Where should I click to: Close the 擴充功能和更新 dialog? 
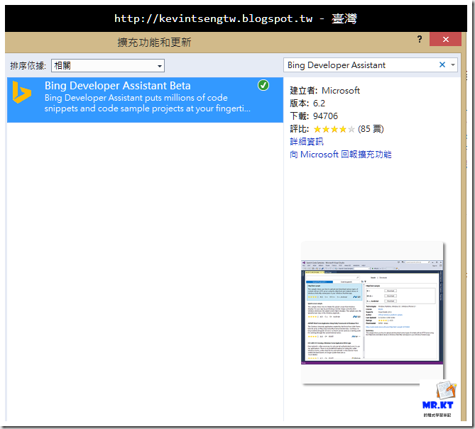(x=445, y=39)
